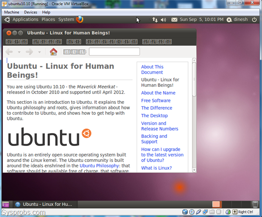
Task: Click the VirtualBox virtualization 'V' status icon
Action: 219,212
